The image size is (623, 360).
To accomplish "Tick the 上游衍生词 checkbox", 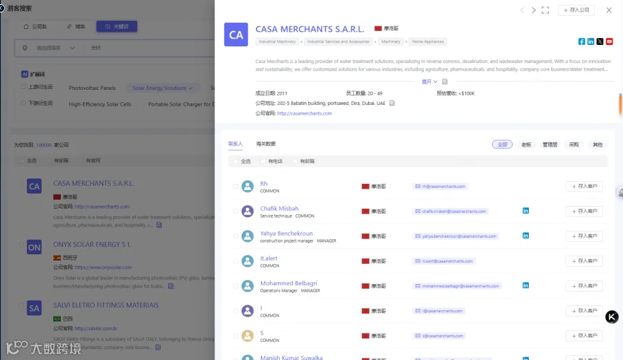I will [23, 87].
